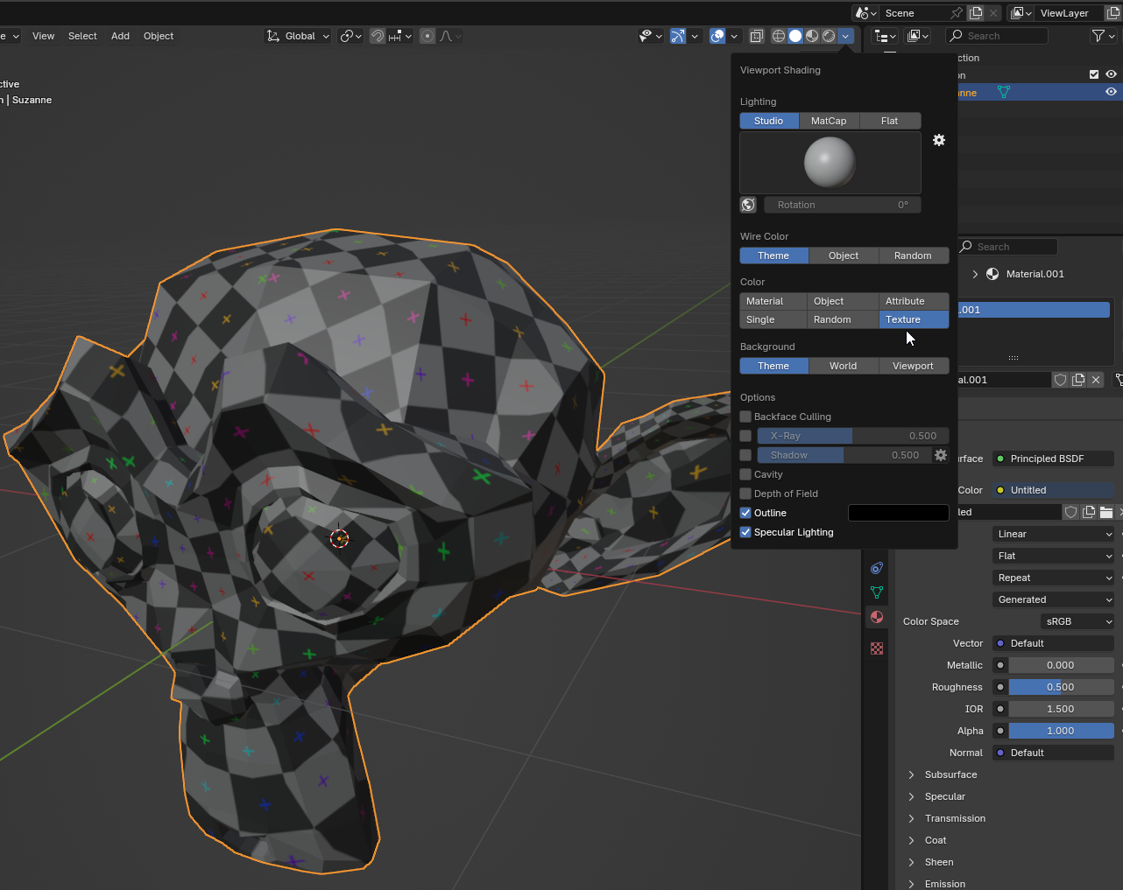Switch to rendered viewport shading mode
1123x890 pixels.
point(829,36)
